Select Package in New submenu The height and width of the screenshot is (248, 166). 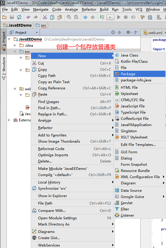(139, 74)
